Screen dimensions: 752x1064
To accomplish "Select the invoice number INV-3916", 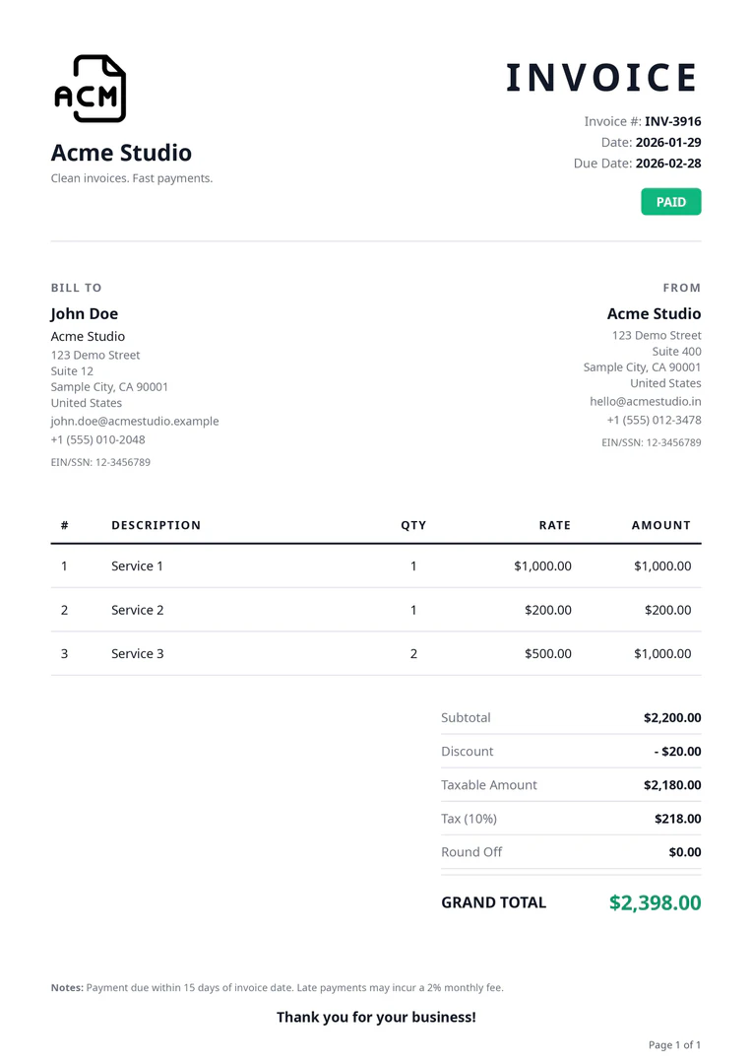I will [x=672, y=121].
